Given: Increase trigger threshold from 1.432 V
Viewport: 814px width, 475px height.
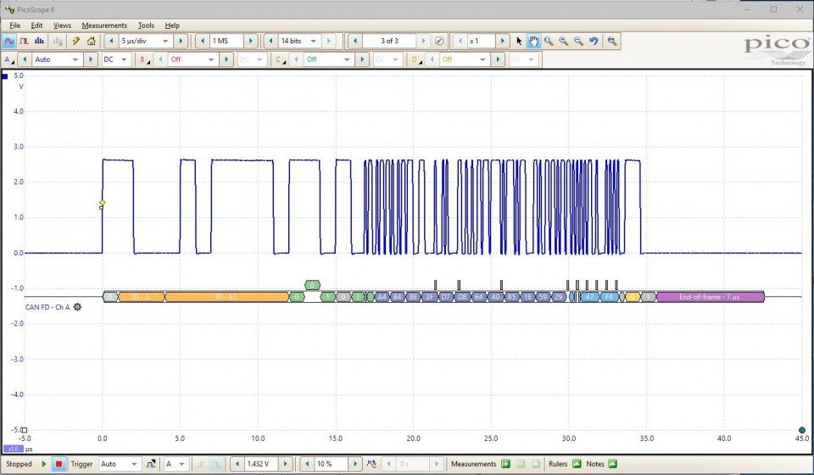Looking at the screenshot, I should (285, 464).
